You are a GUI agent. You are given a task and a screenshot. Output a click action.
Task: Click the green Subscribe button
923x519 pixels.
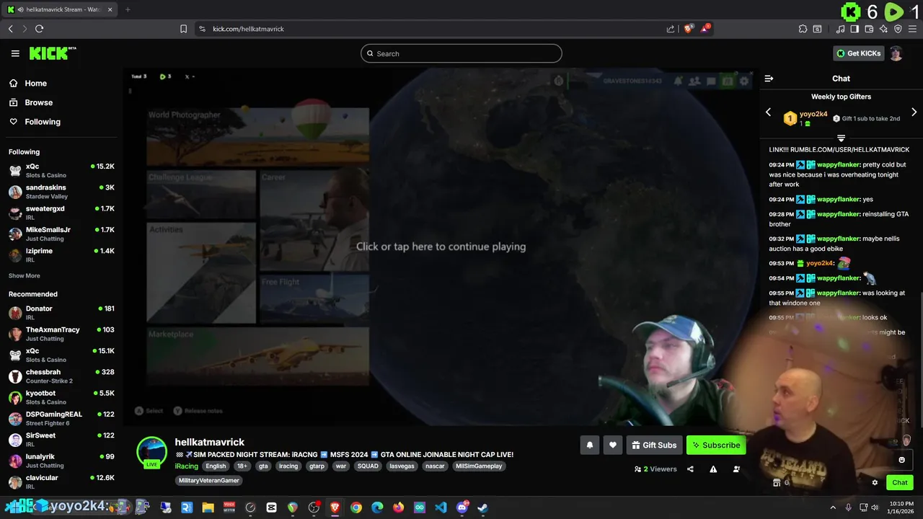pyautogui.click(x=715, y=445)
